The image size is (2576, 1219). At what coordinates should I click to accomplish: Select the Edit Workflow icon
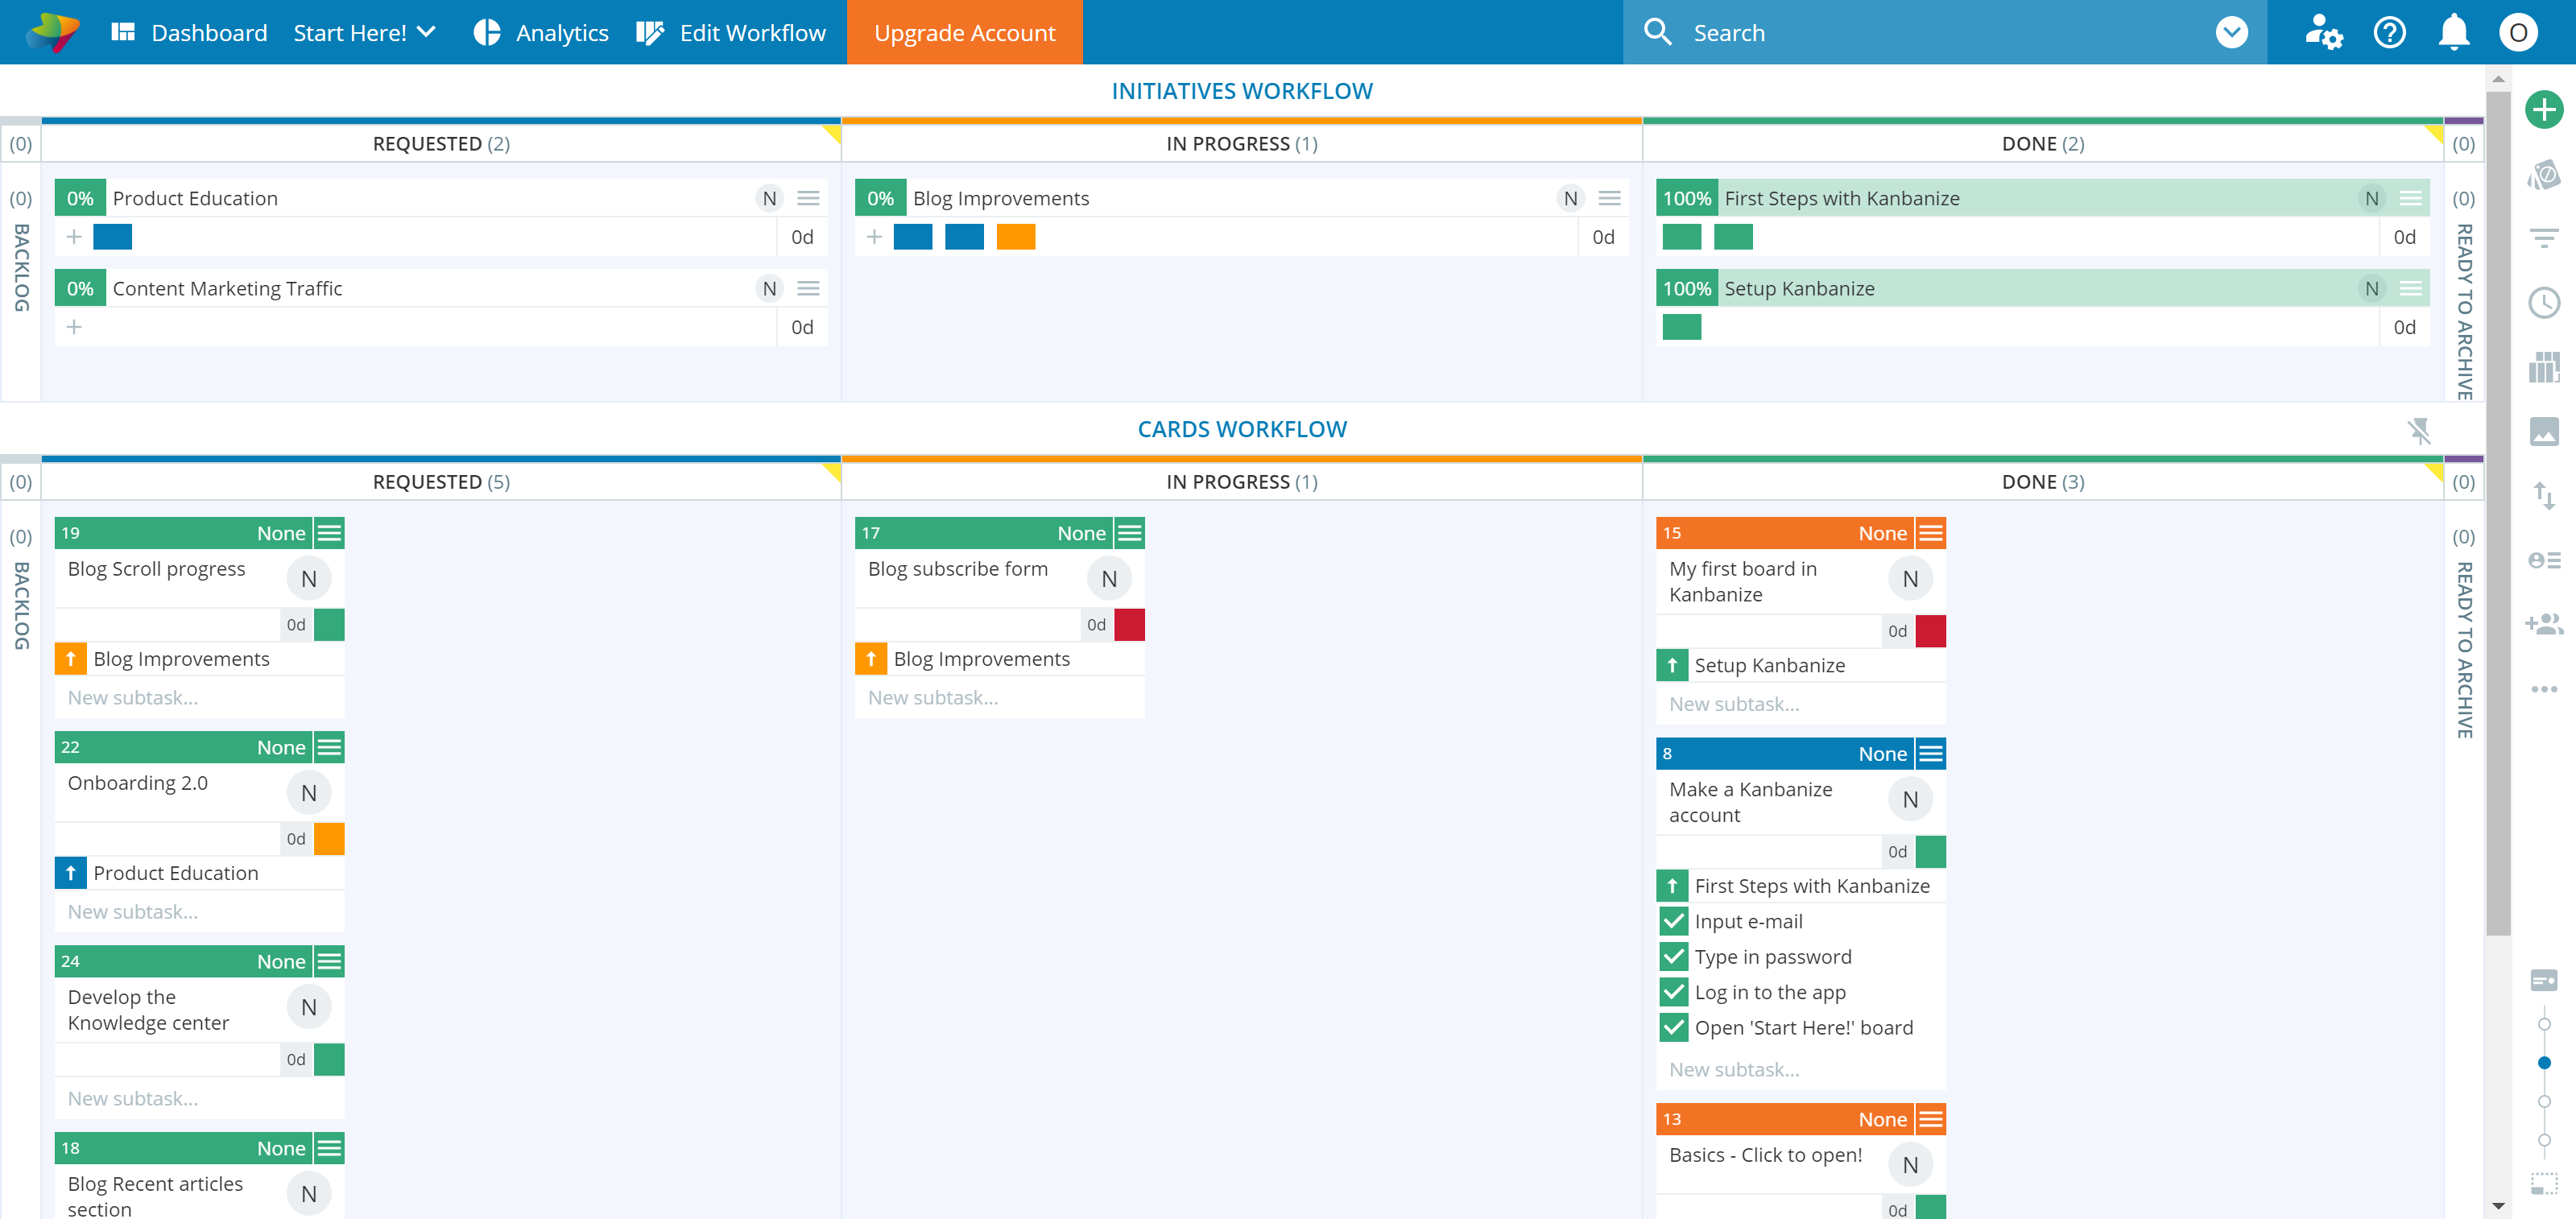click(651, 32)
